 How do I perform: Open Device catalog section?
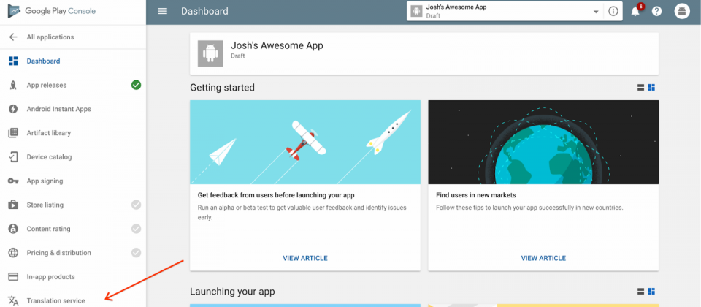(49, 156)
